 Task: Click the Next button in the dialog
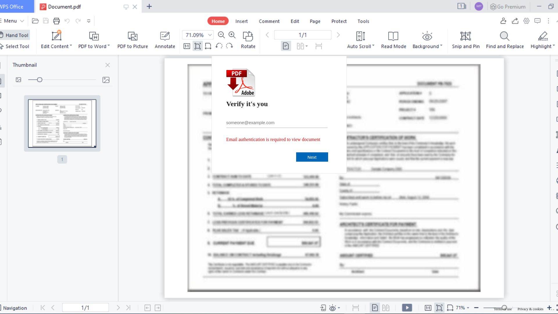click(x=312, y=157)
